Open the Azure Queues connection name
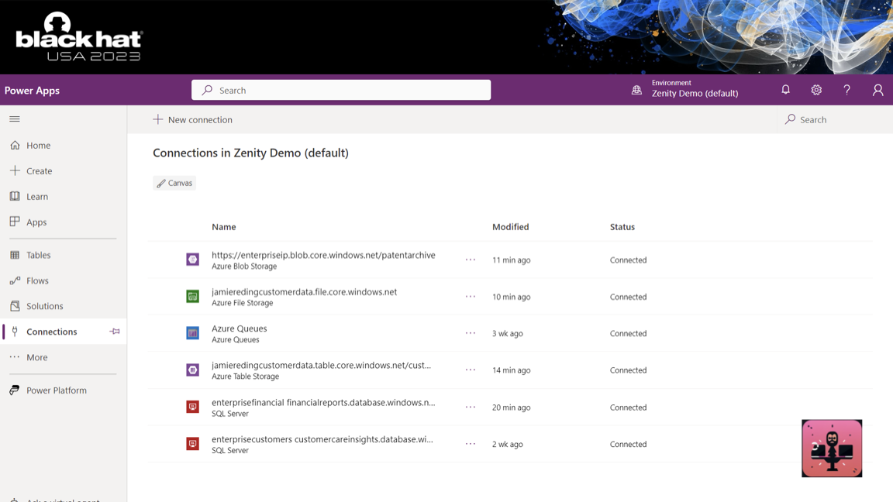The width and height of the screenshot is (893, 502). pos(240,328)
